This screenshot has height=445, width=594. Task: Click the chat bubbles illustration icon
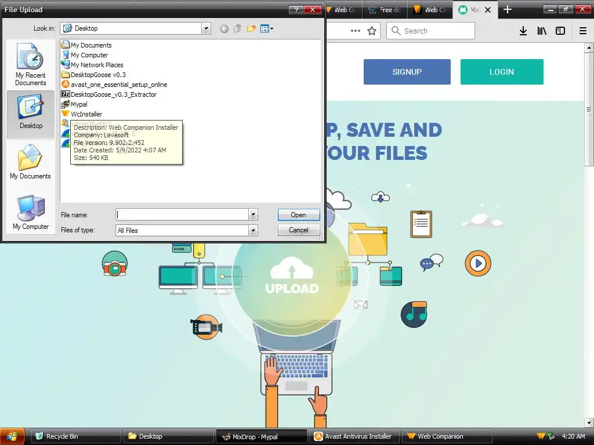click(x=432, y=262)
